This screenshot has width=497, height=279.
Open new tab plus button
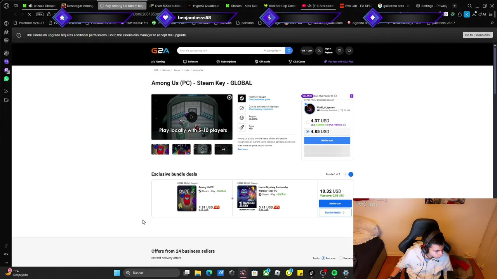[x=455, y=6]
